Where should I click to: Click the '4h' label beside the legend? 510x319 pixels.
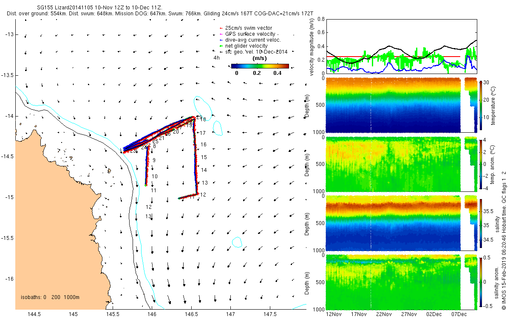coord(217,58)
